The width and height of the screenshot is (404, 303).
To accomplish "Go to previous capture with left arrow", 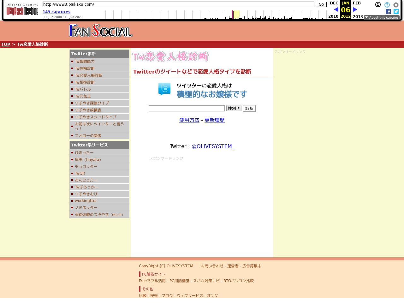I will (x=336, y=9).
